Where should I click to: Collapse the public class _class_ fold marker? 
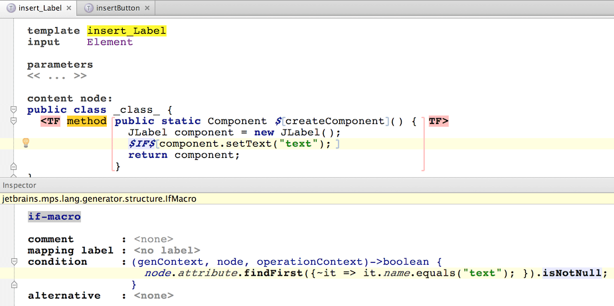click(14, 110)
